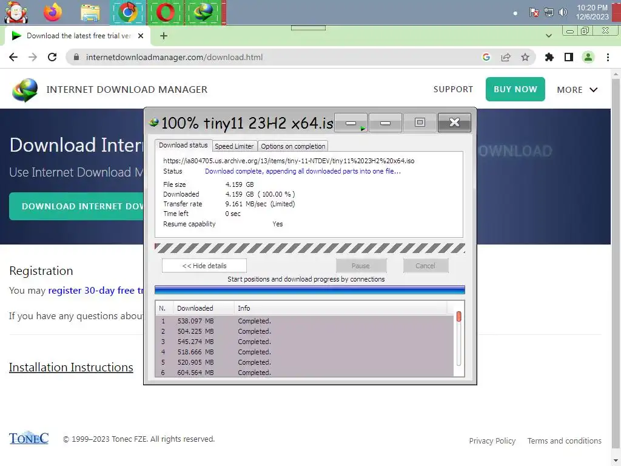Screen dimensions: 621x466
Task: Sort by the Info column header
Action: coord(341,308)
